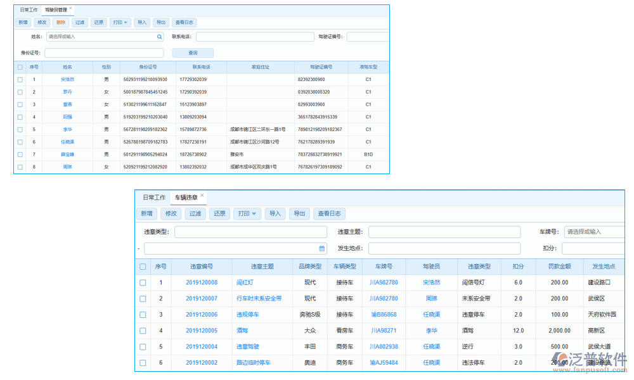Screen dimensions: 634x380
Task: Open the calendar date picker icon
Action: point(322,249)
